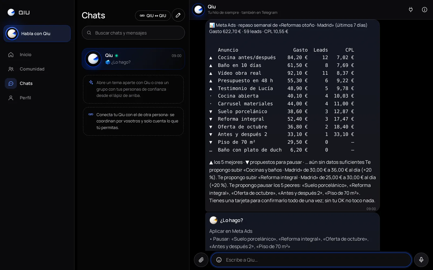This screenshot has width=433, height=270.
Task: Click the "Vídeo obra real" row text
Action: point(240,73)
